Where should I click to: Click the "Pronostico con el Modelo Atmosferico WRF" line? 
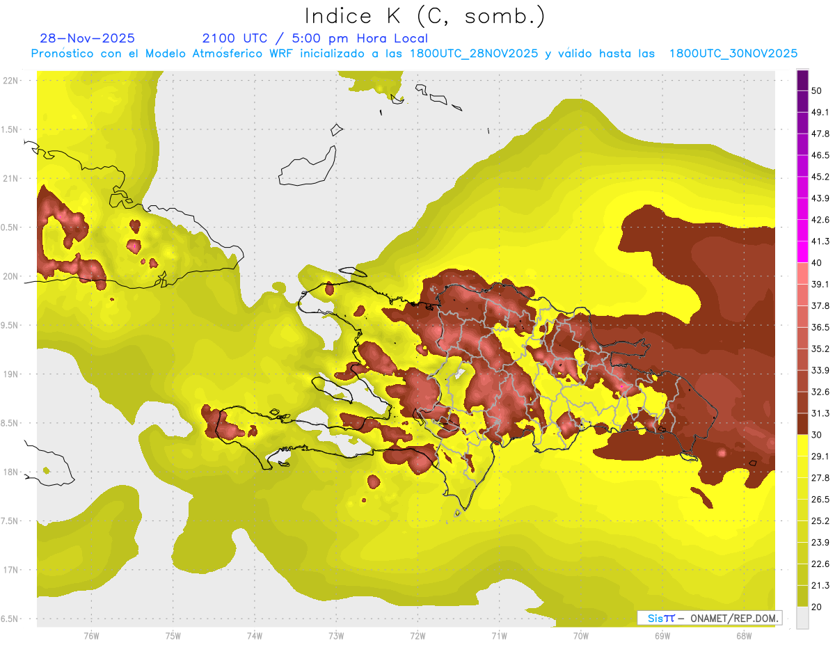click(414, 54)
